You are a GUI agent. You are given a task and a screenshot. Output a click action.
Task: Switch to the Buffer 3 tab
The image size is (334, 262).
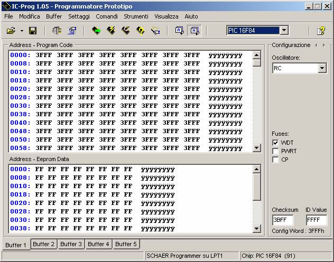tap(71, 244)
